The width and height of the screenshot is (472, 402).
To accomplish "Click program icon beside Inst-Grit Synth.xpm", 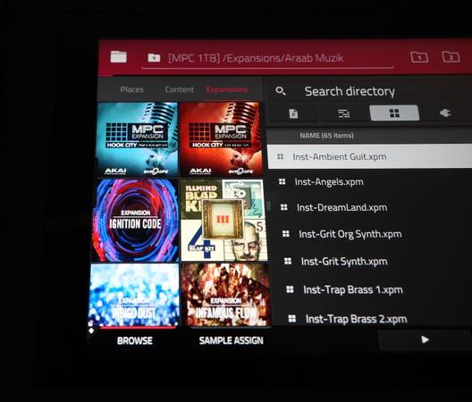I will [288, 261].
